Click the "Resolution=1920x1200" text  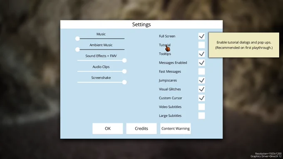[x=268, y=154]
